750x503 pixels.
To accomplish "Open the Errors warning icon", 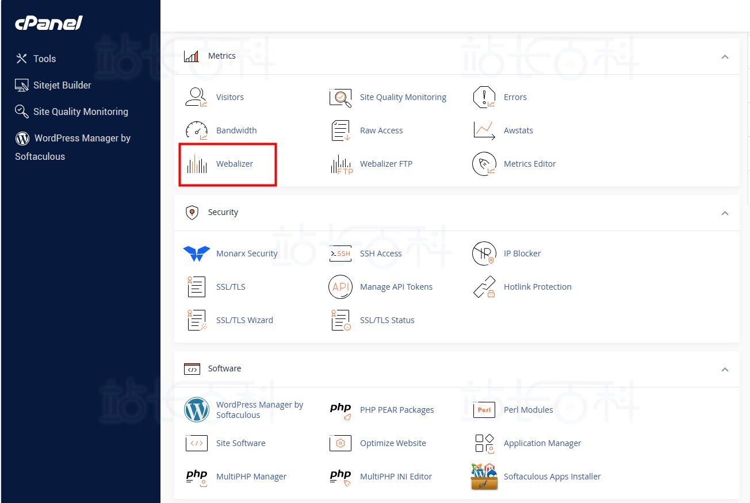I will pyautogui.click(x=484, y=97).
